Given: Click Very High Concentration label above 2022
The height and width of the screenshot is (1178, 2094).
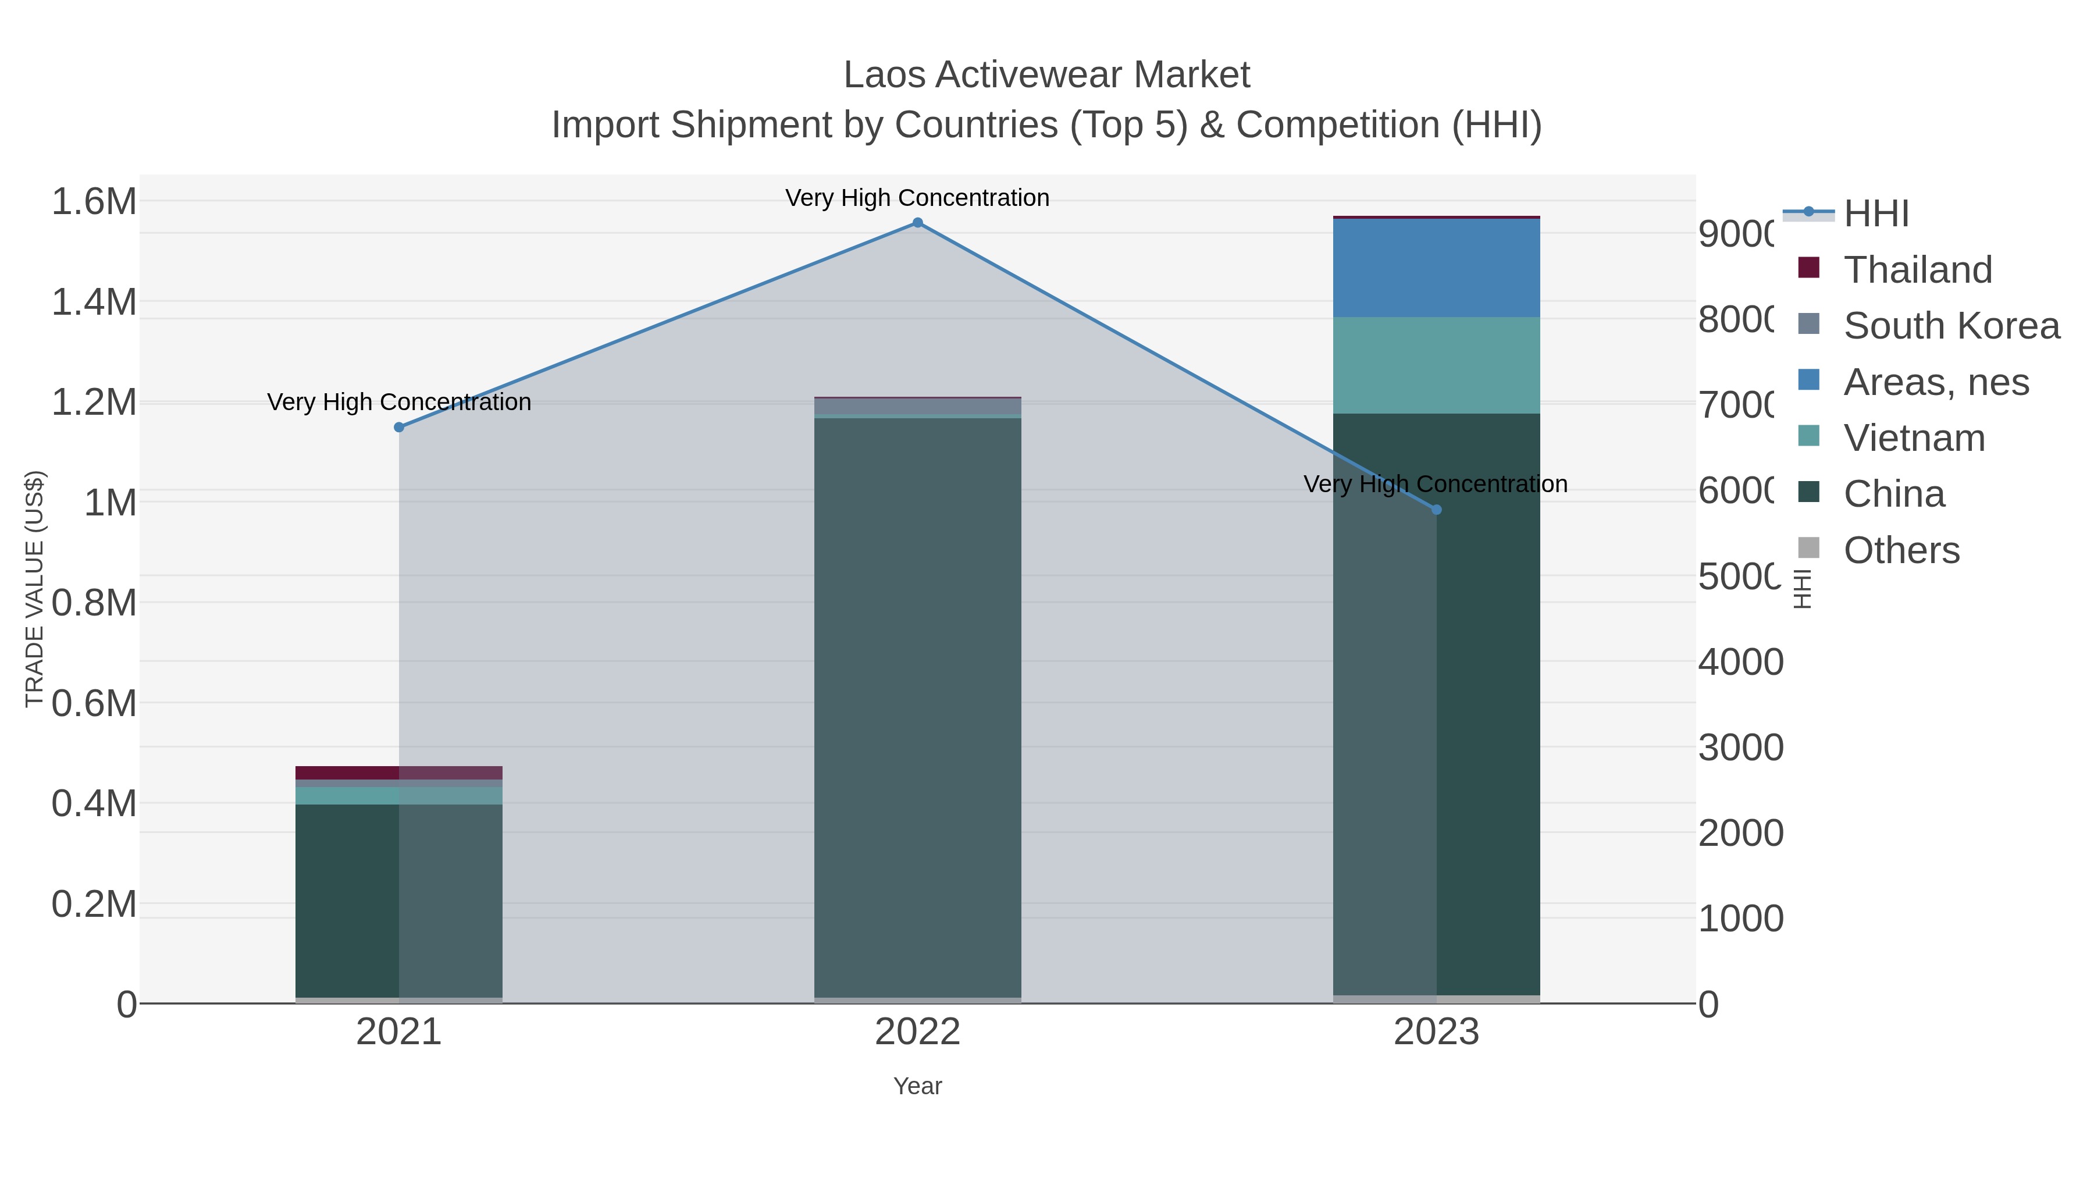Looking at the screenshot, I should click(x=918, y=198).
